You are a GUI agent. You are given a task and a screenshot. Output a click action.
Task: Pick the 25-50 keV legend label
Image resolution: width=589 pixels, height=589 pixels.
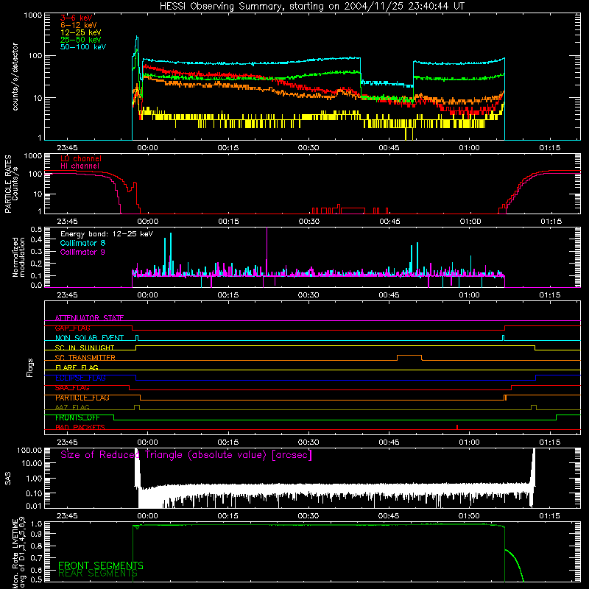click(x=81, y=40)
